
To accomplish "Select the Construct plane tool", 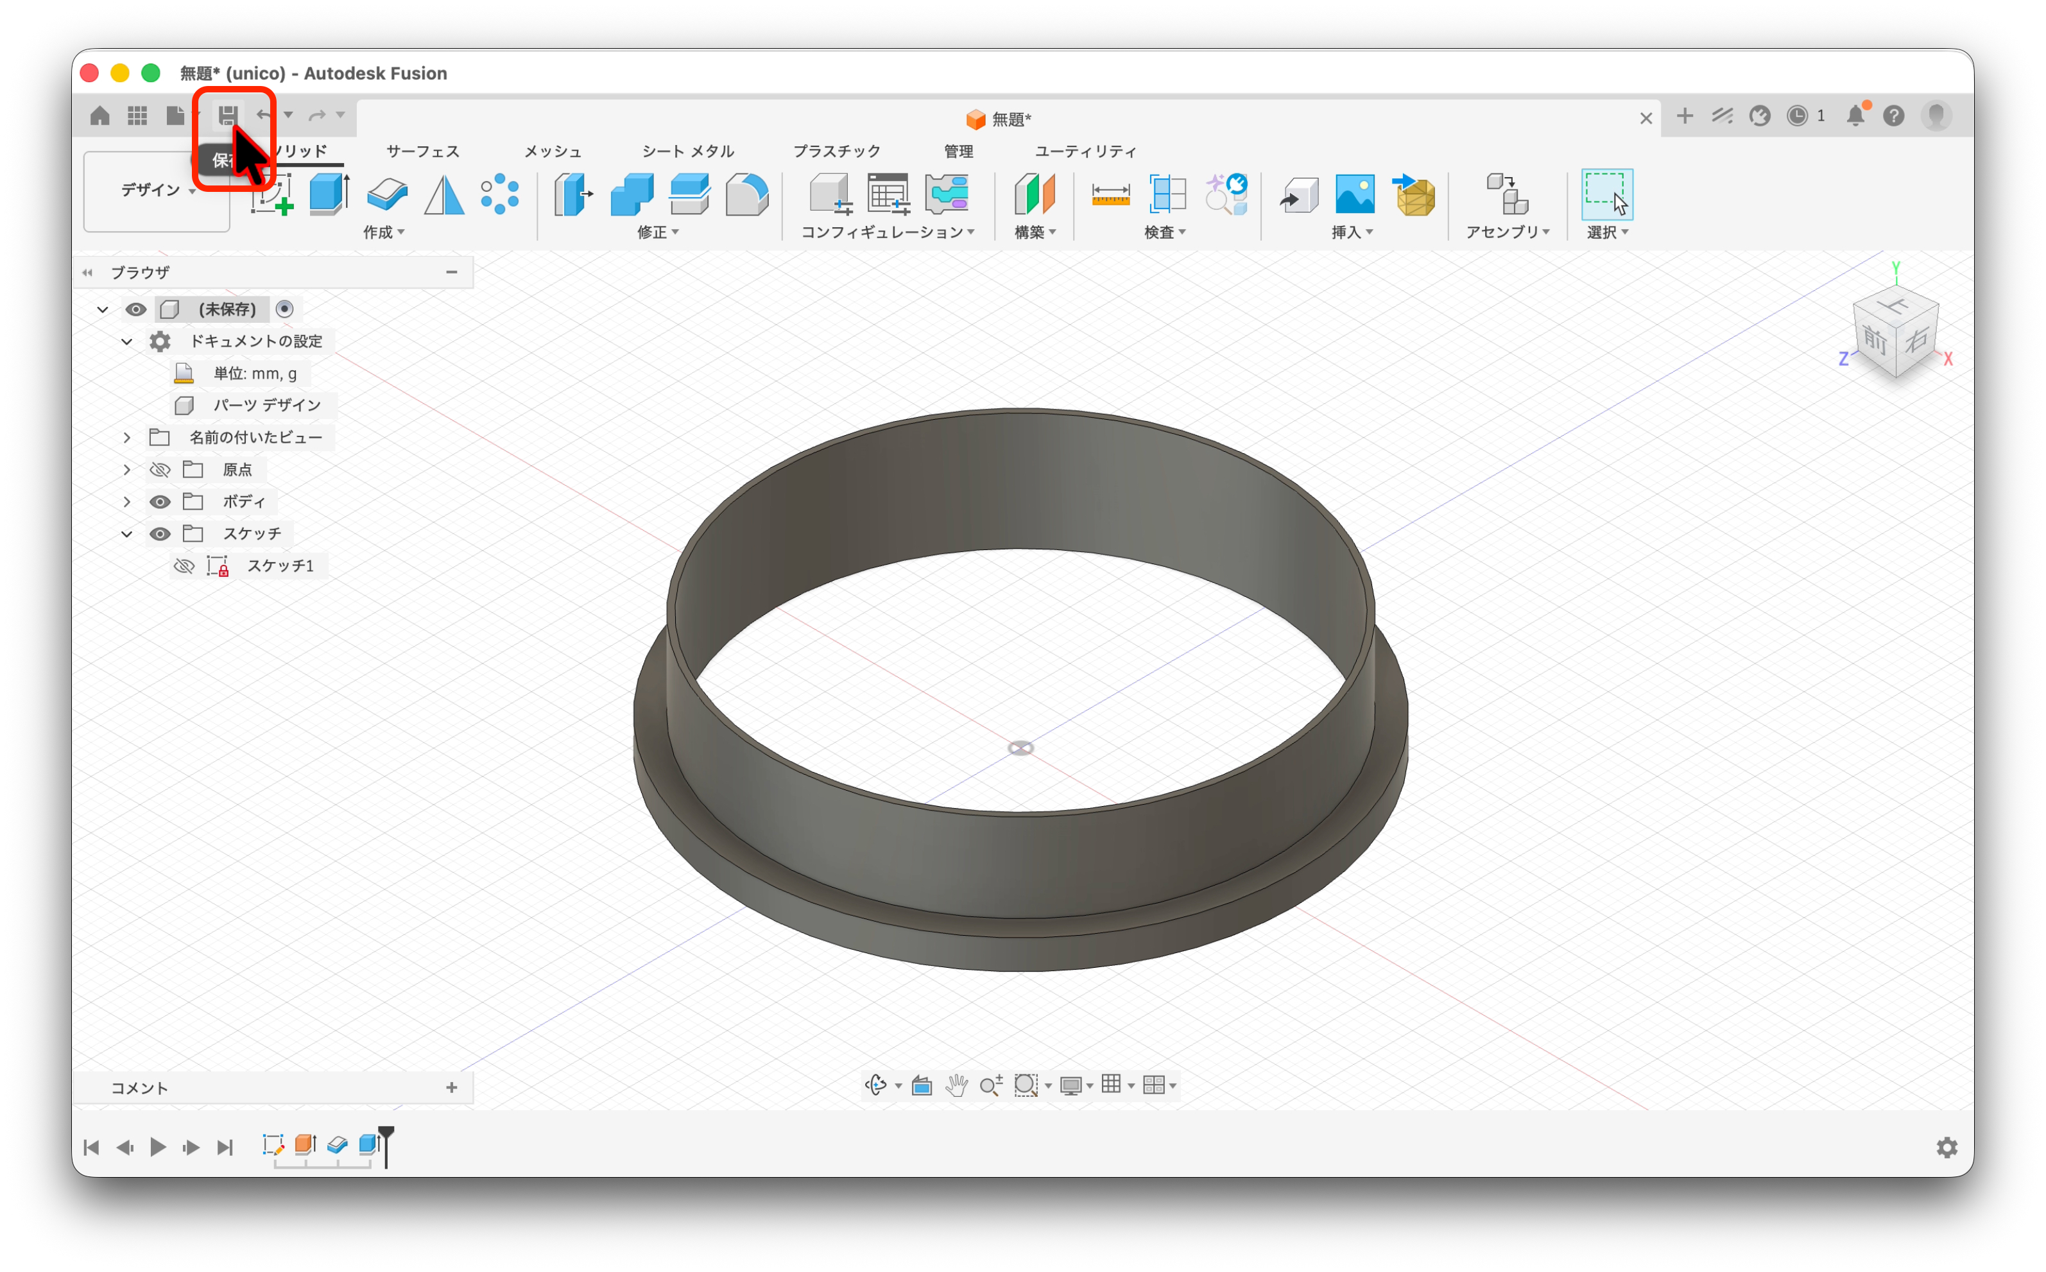I will click(x=1035, y=194).
